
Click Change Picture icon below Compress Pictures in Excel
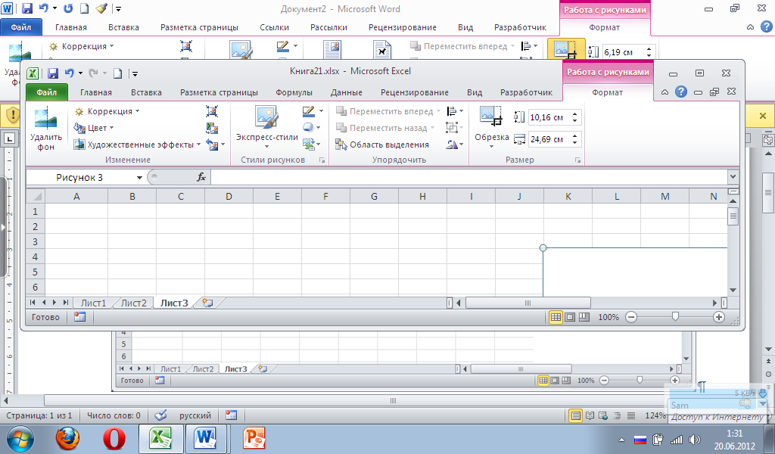point(212,128)
